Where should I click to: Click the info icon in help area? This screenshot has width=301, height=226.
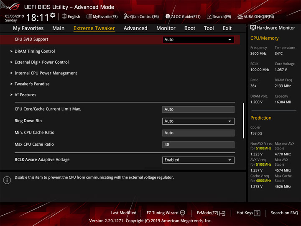click(x=7, y=180)
